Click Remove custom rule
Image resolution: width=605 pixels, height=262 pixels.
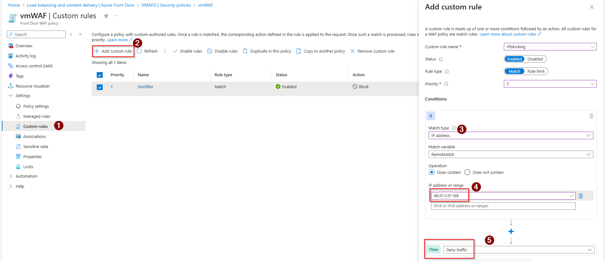click(x=372, y=51)
